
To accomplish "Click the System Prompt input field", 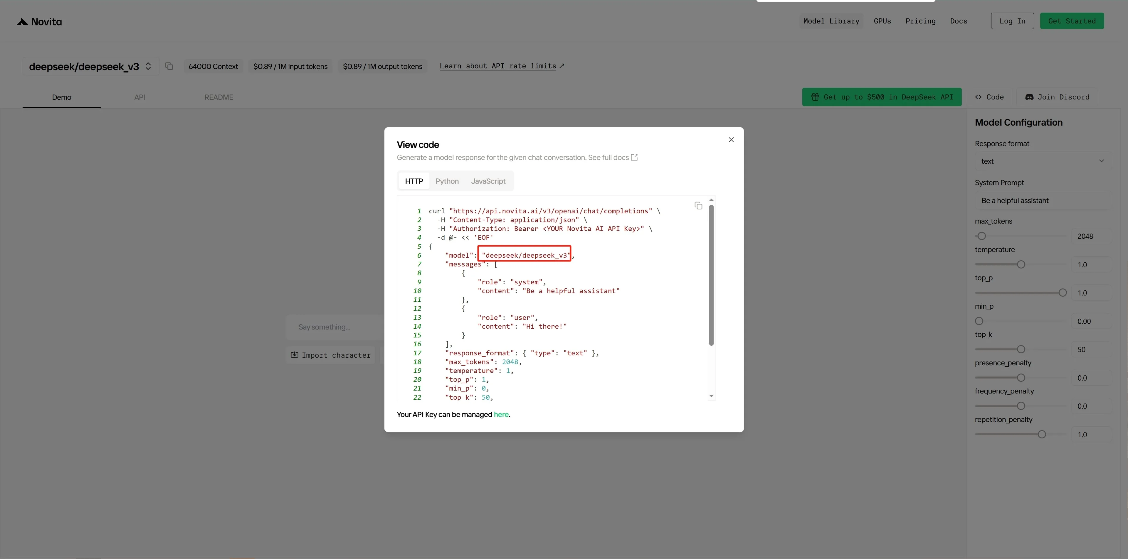I will pos(1043,200).
